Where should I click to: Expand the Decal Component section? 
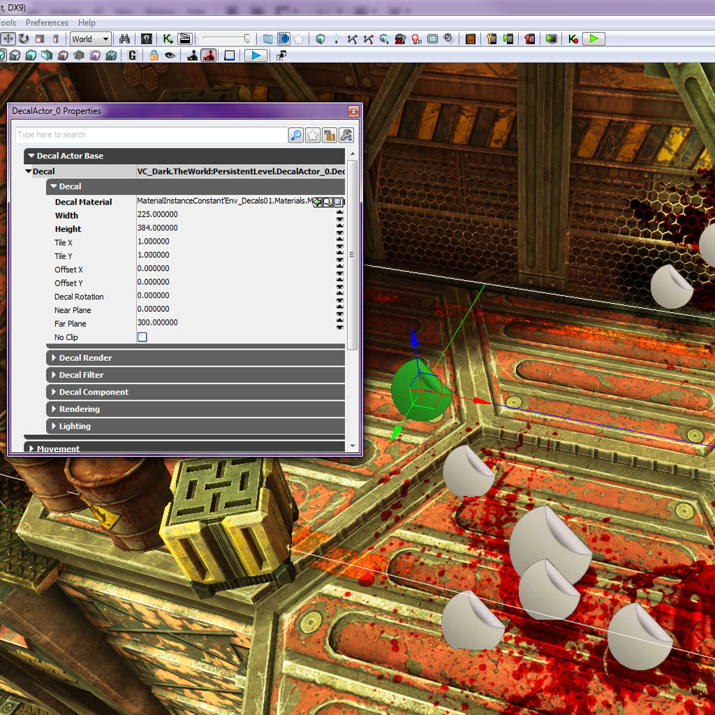coord(54,392)
